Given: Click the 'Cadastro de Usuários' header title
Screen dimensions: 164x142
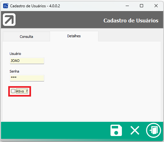Looking at the screenshot, I should [131, 21].
